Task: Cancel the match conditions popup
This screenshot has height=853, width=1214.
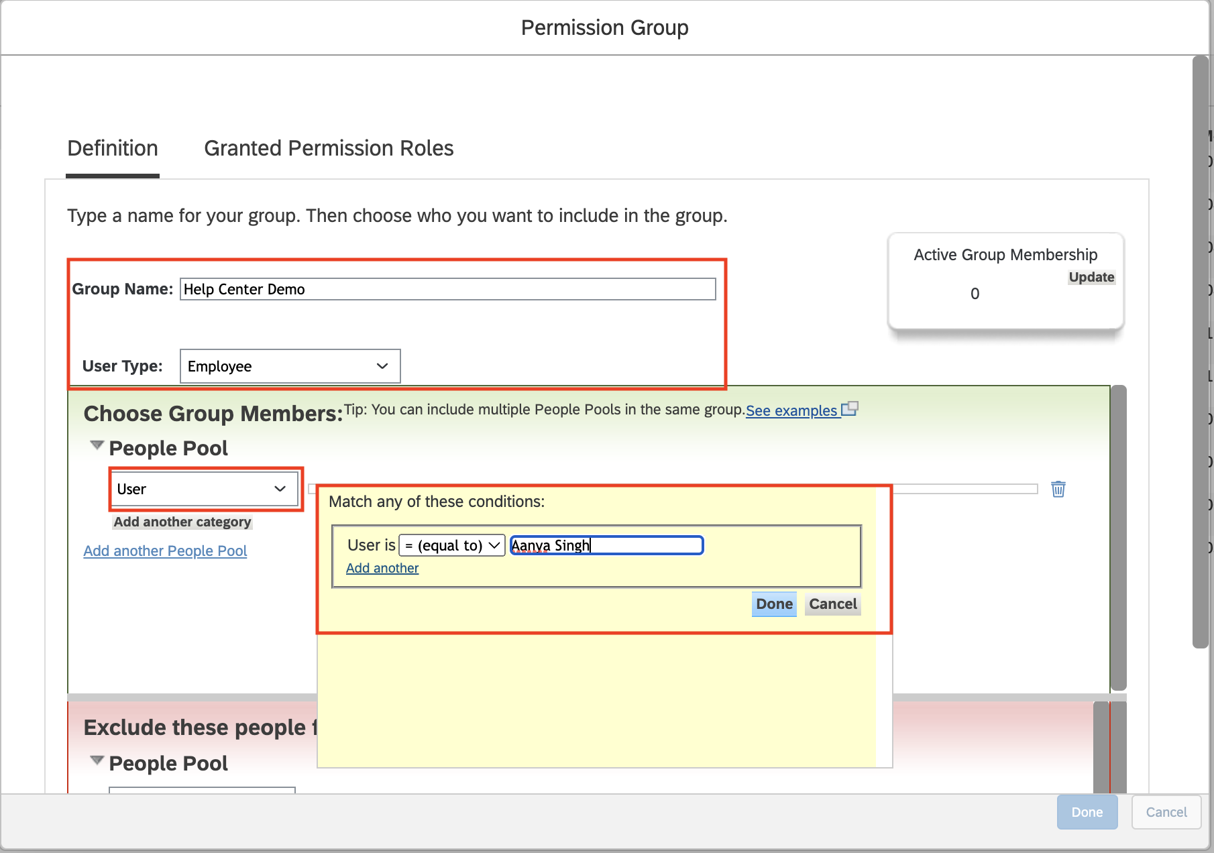Action: tap(832, 604)
